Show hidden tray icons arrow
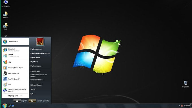This screenshot has height=108, width=192. click(179, 105)
